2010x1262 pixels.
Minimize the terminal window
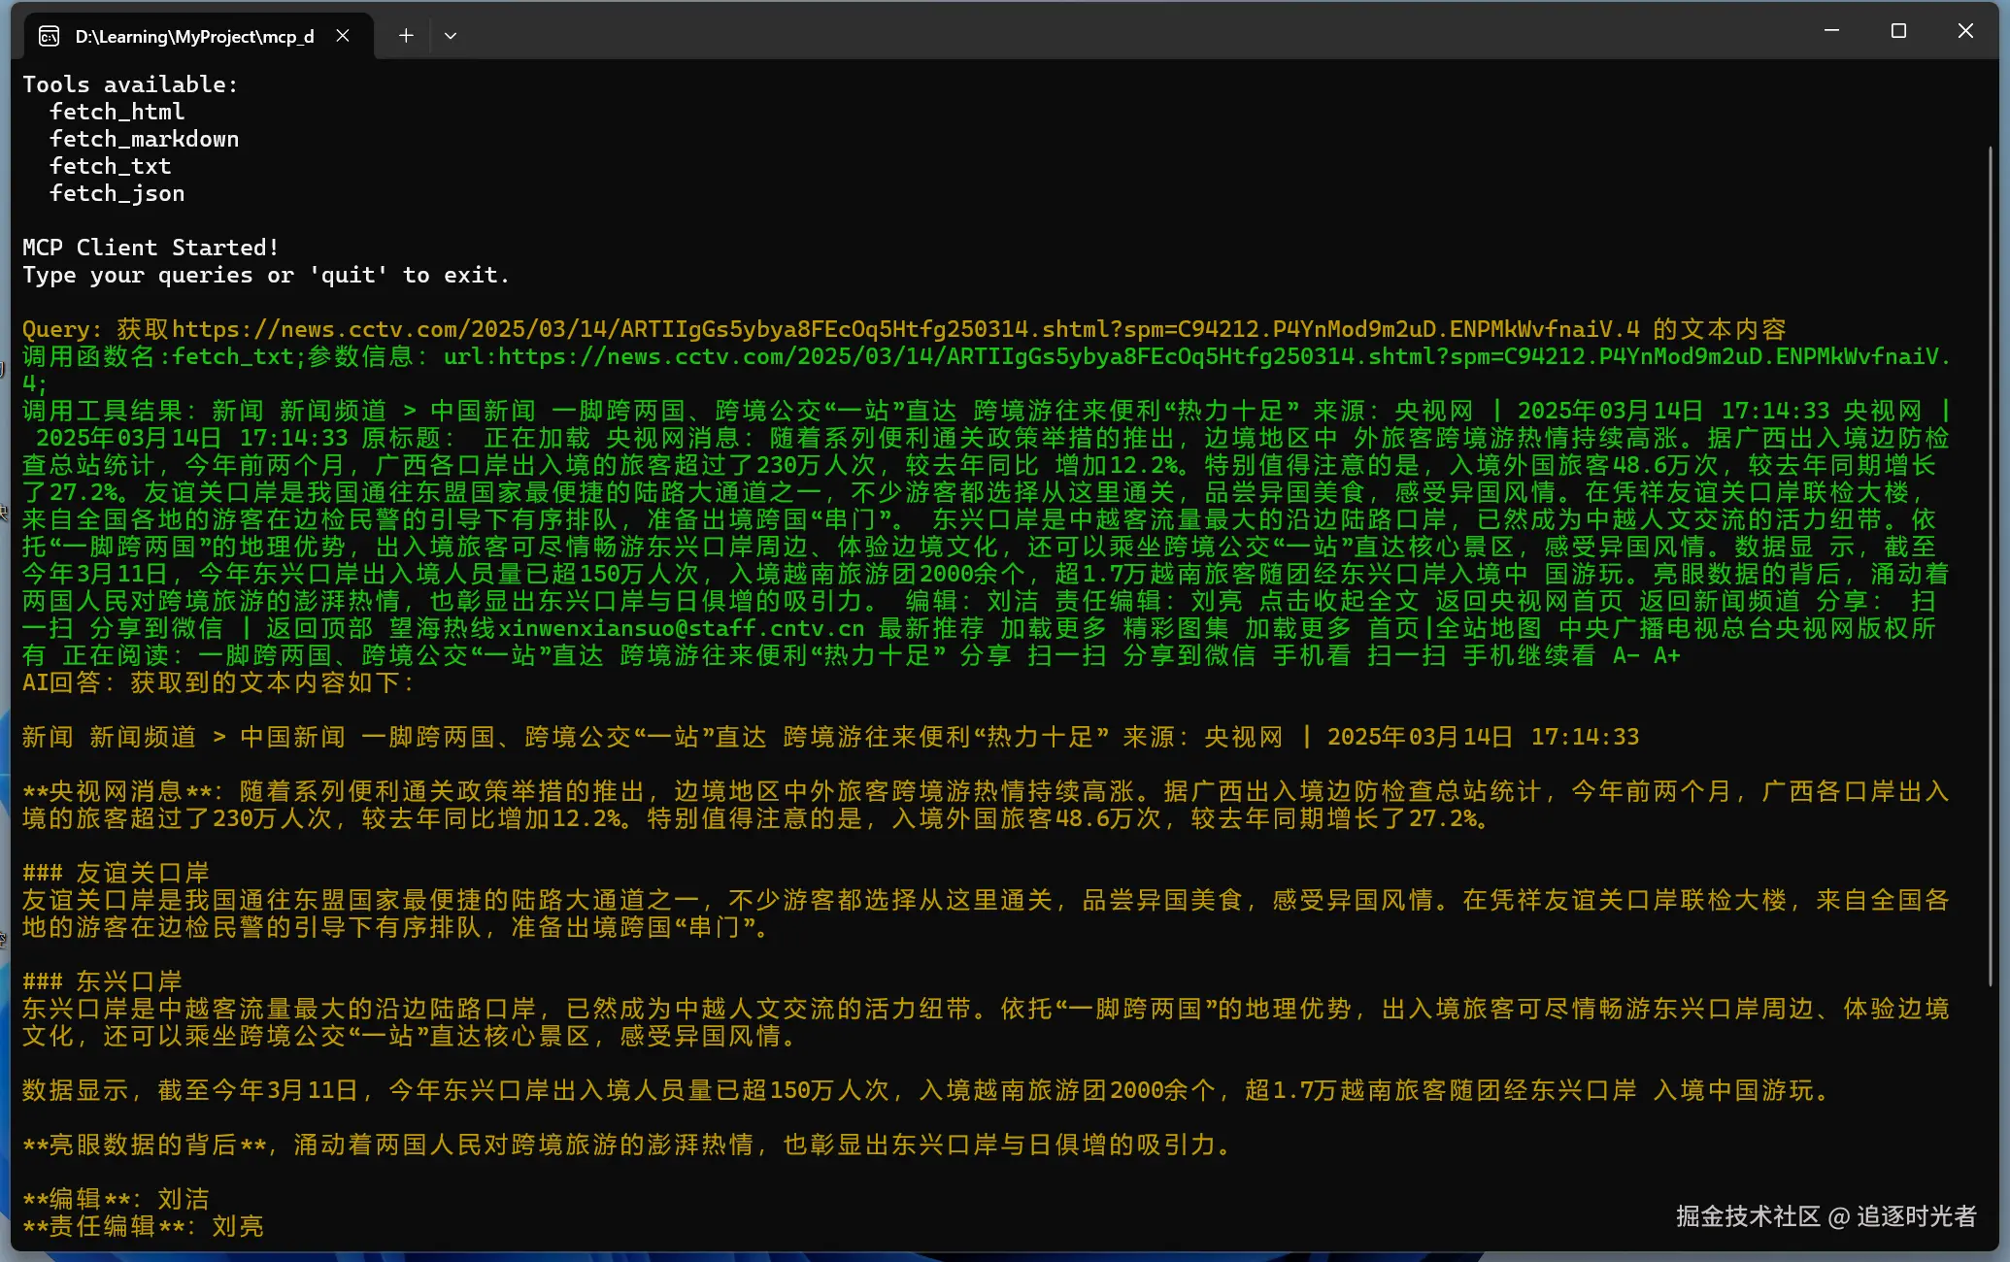1831,31
